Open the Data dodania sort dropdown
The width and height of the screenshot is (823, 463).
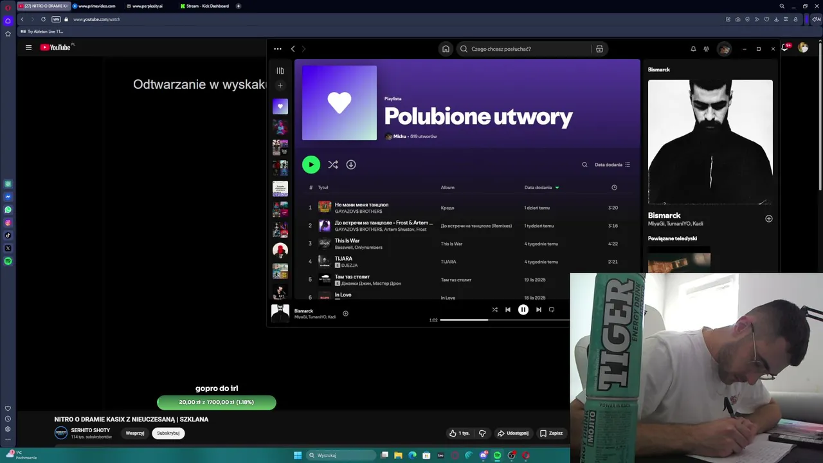pyautogui.click(x=612, y=165)
